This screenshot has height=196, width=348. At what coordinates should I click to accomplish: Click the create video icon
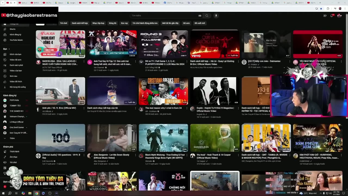tap(325, 16)
